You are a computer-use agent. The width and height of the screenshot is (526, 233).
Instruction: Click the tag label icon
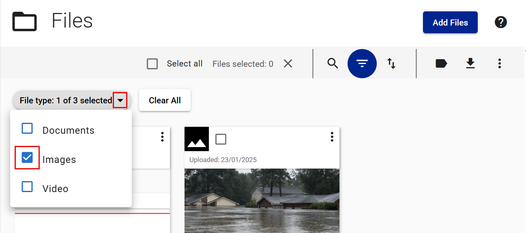441,64
